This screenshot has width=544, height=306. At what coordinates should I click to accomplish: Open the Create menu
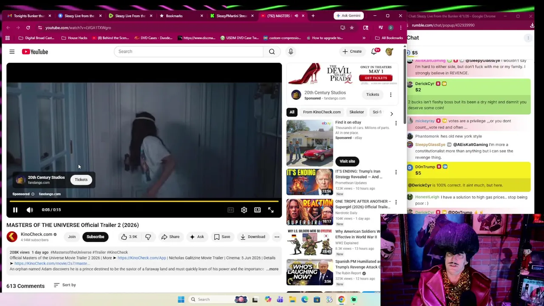(352, 51)
